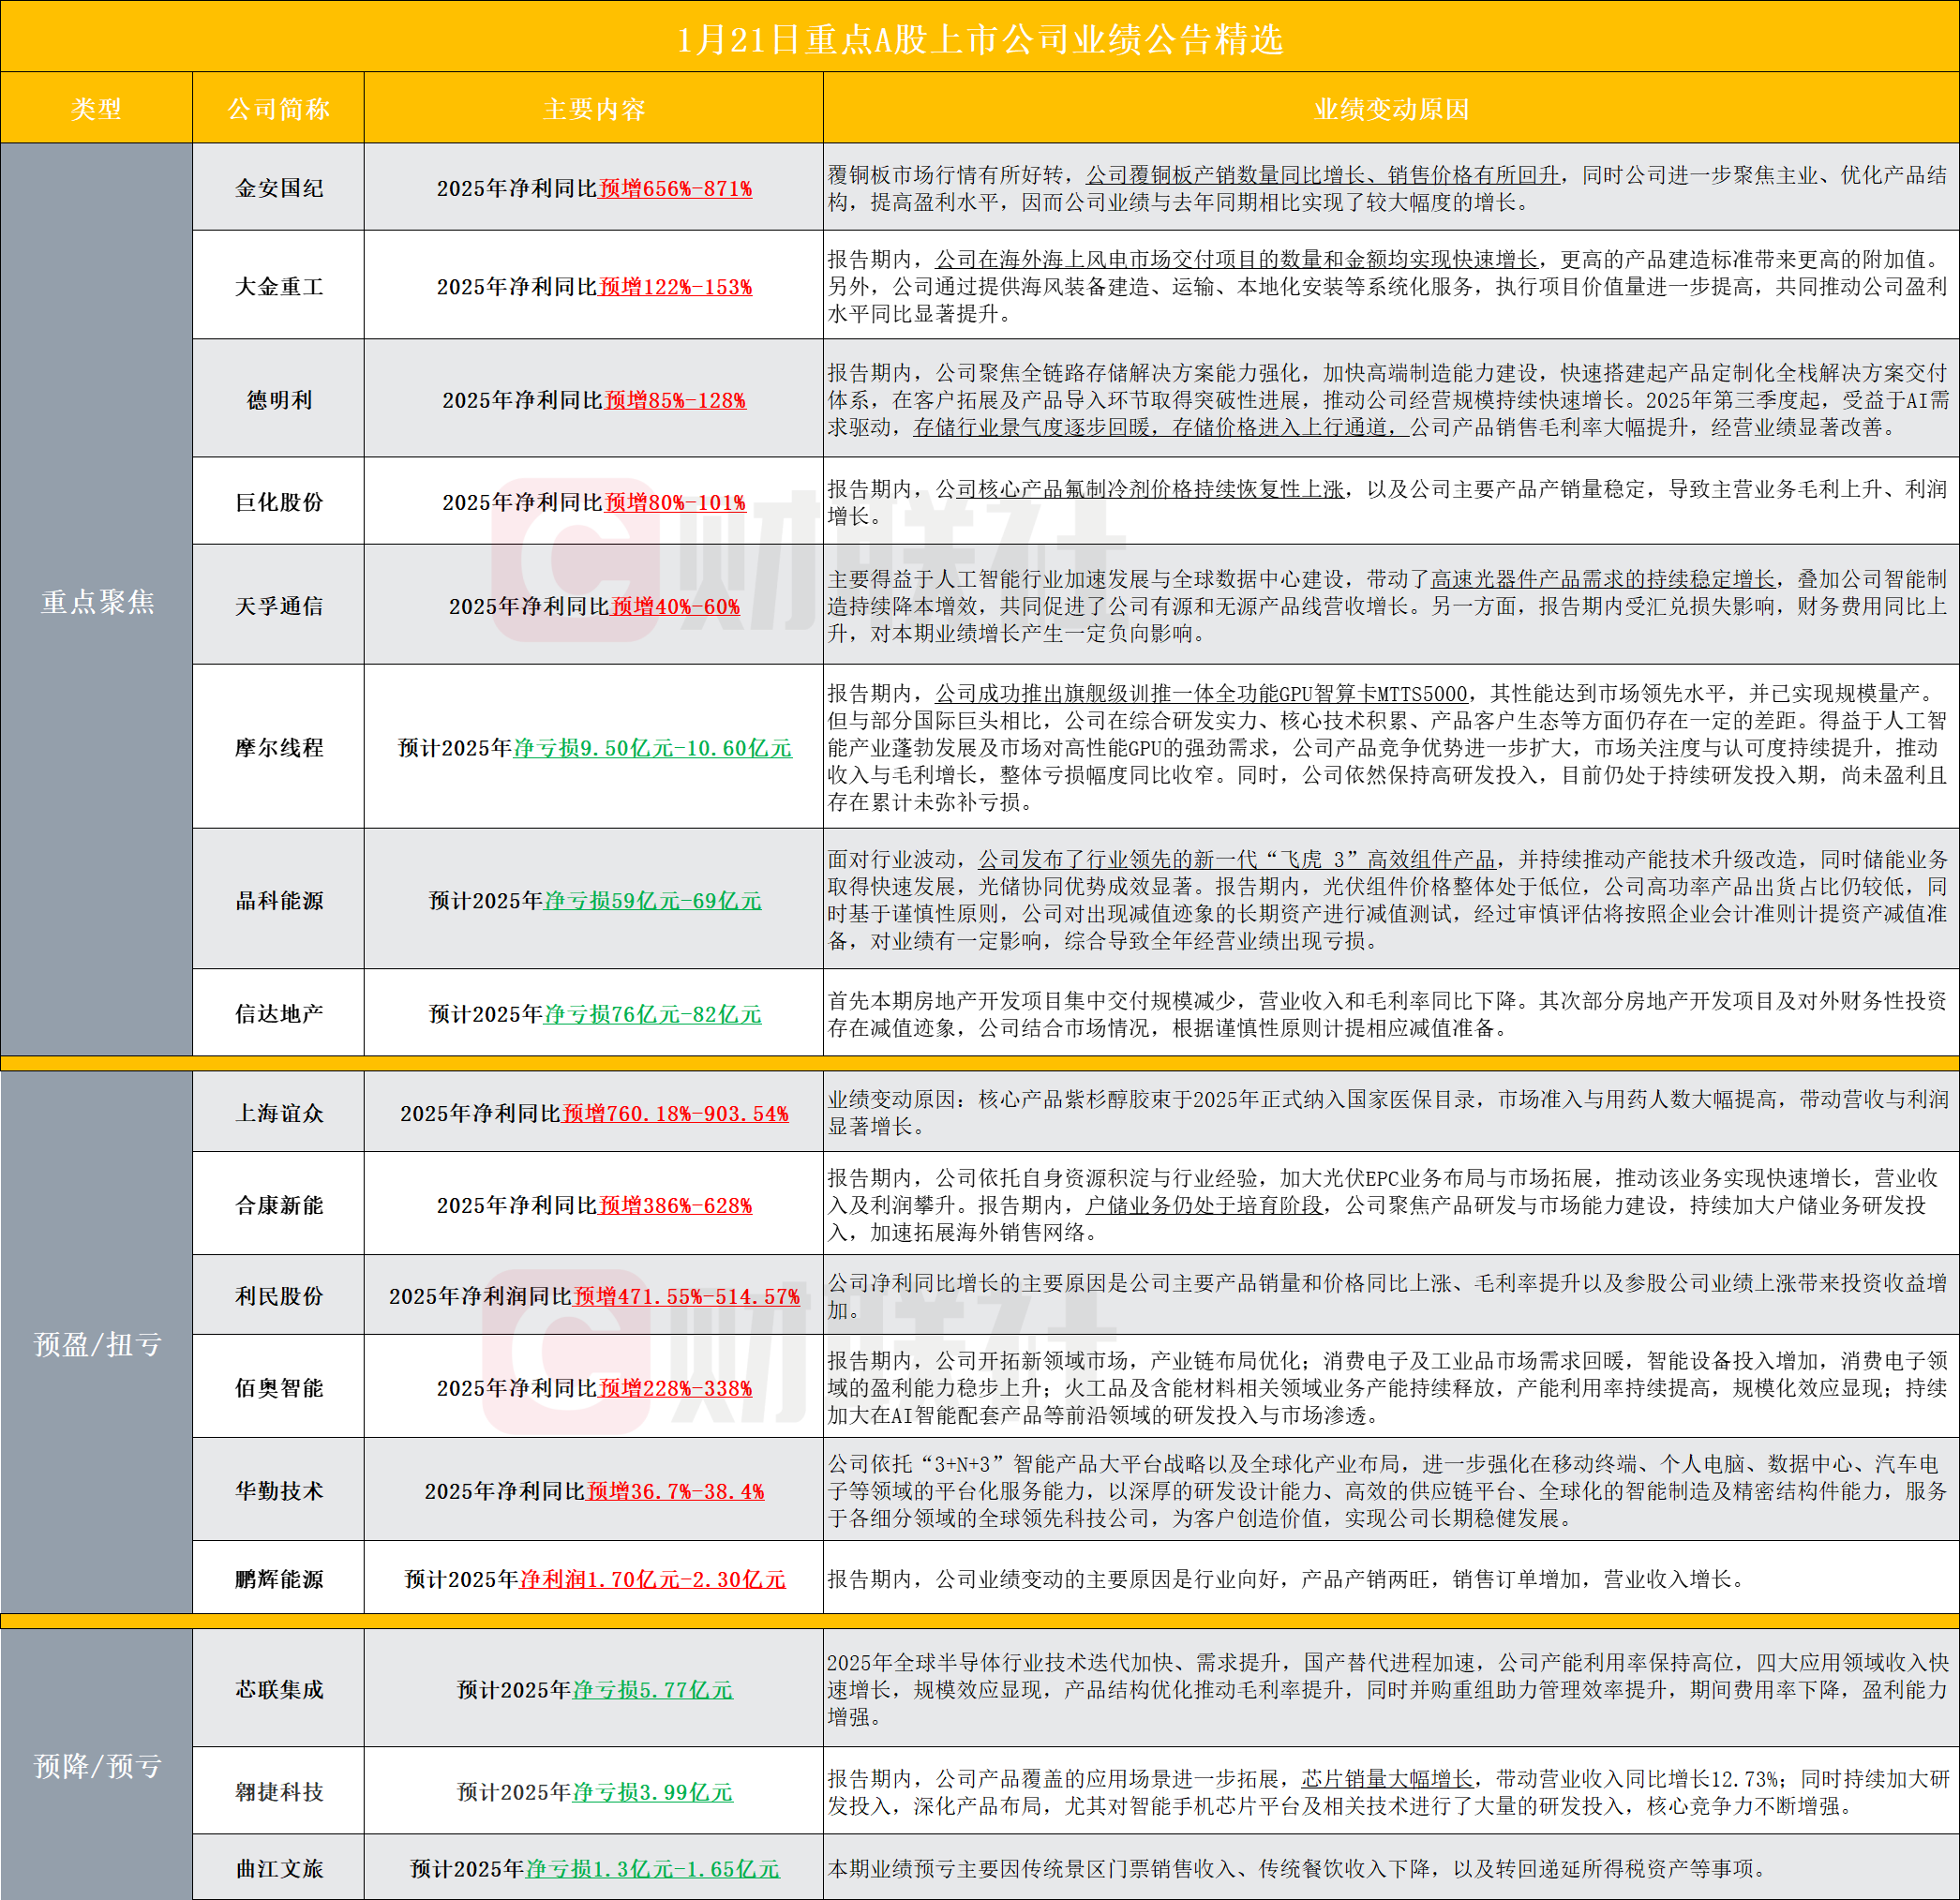The width and height of the screenshot is (1960, 1900).
Task: Click underlined text 预增760.18%-903.54%
Action: coord(675,1113)
